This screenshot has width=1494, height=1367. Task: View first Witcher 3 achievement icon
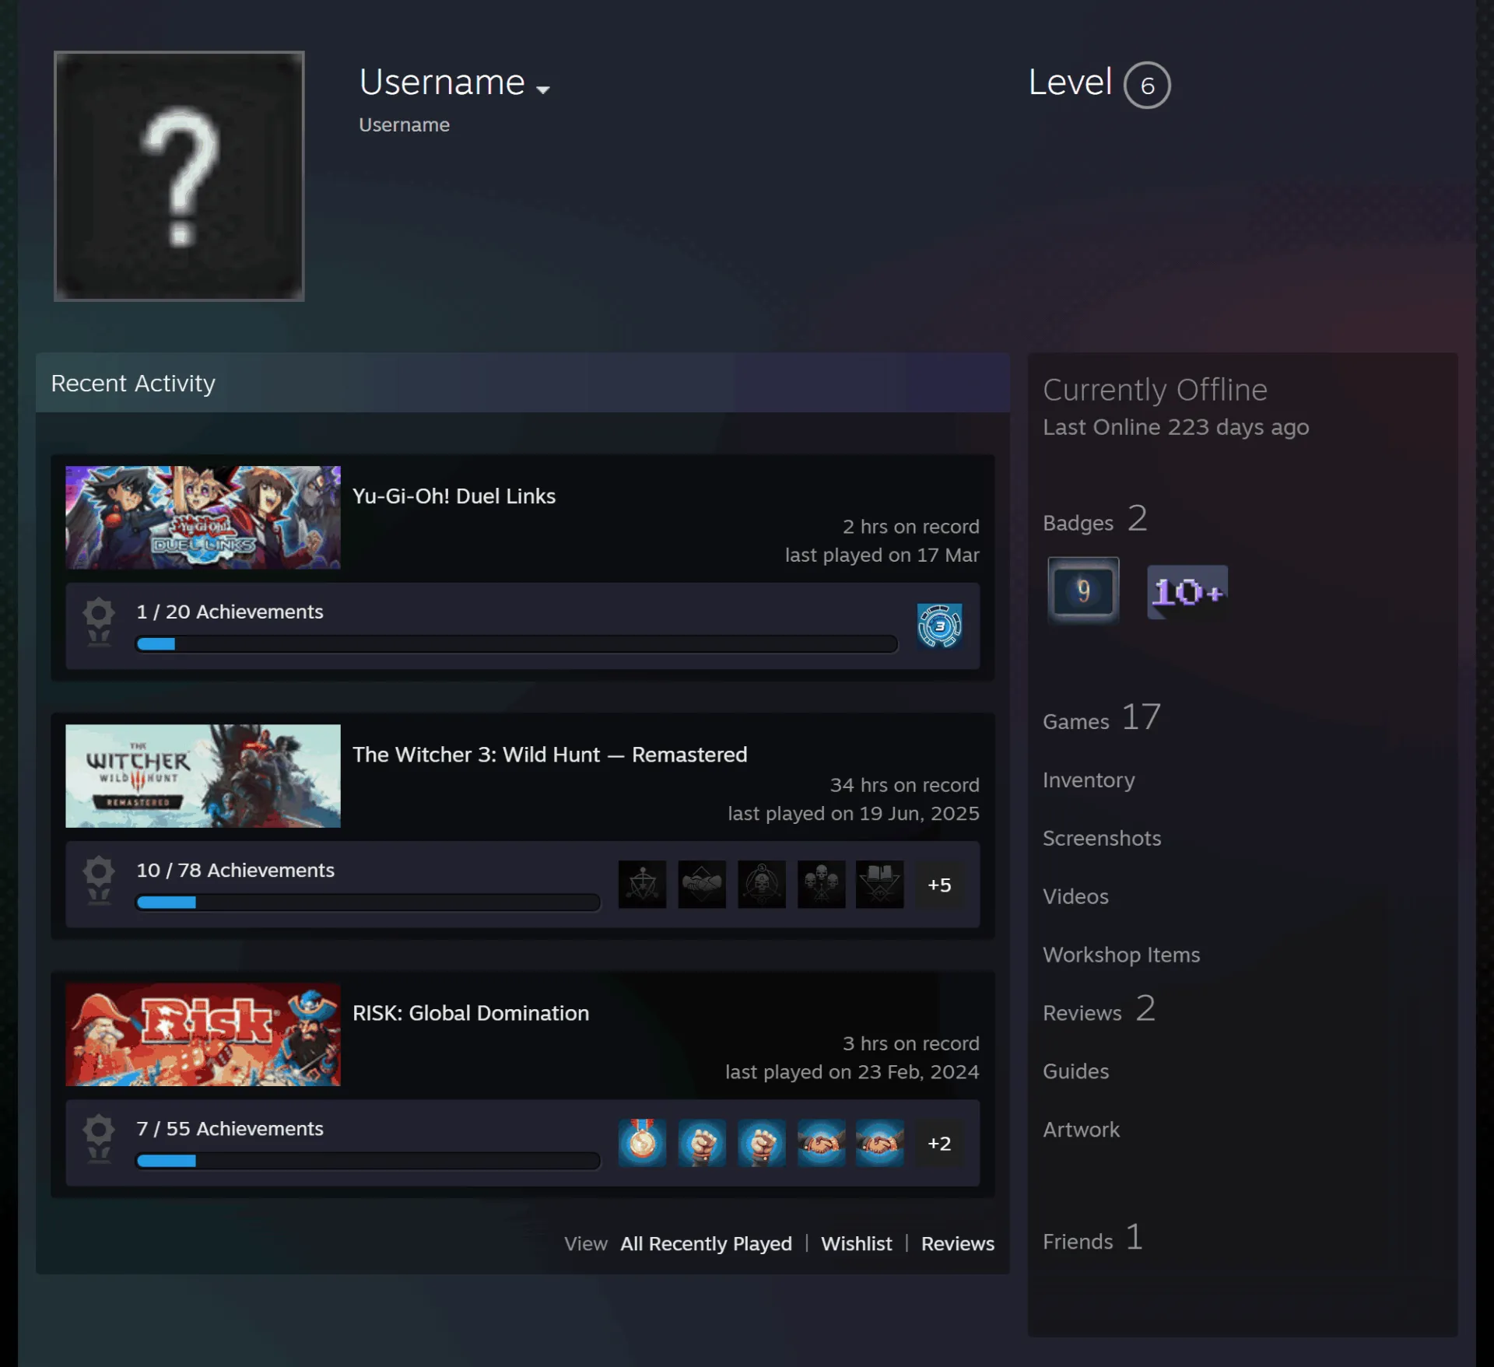coord(642,885)
